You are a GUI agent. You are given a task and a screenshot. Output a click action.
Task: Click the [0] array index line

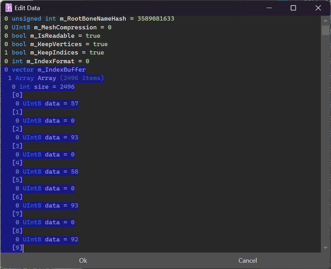pyautogui.click(x=18, y=95)
